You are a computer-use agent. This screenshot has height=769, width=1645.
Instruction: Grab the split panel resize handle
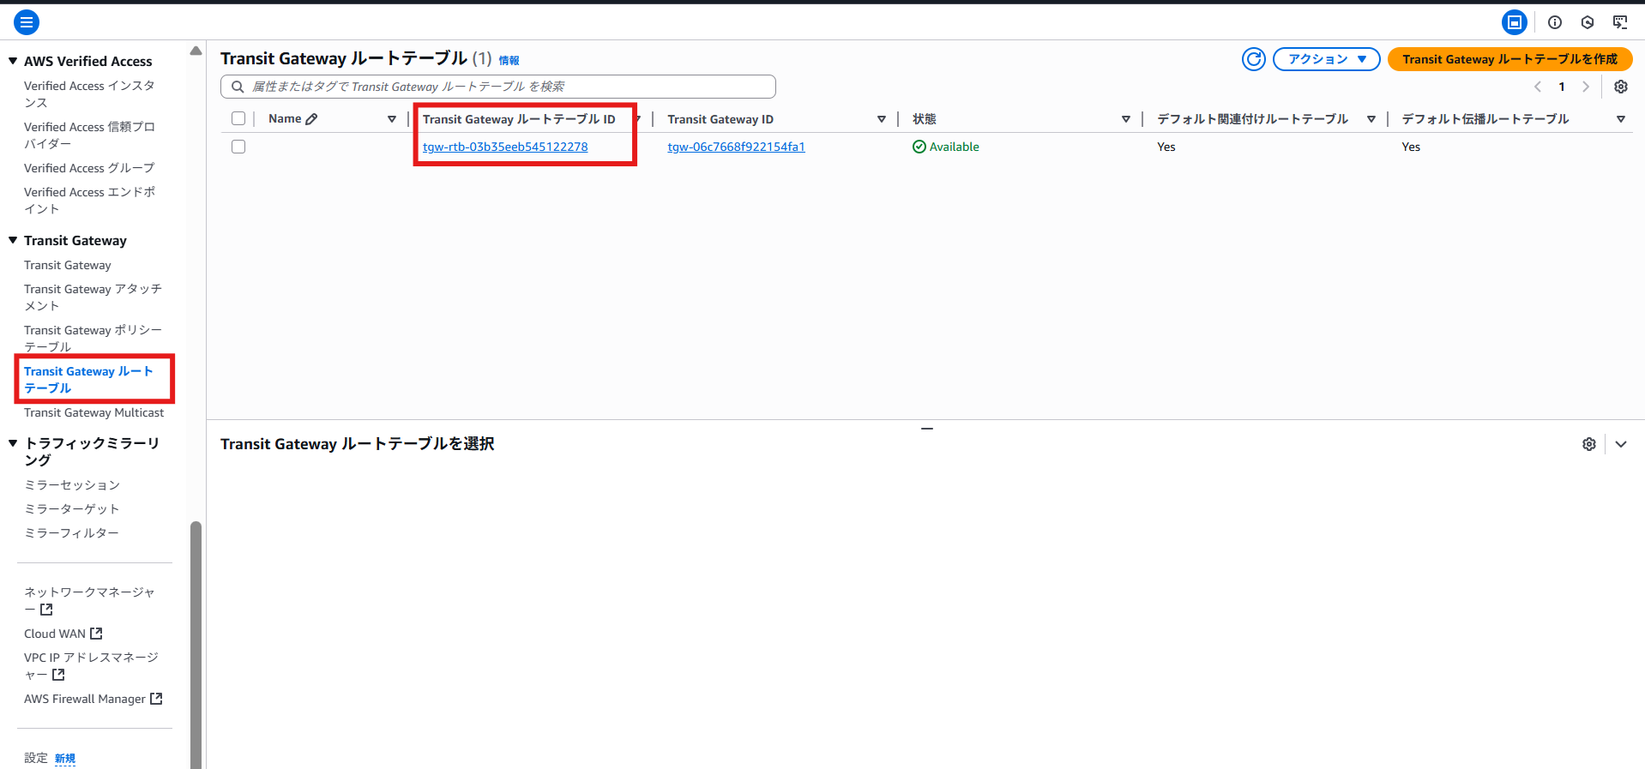926,428
